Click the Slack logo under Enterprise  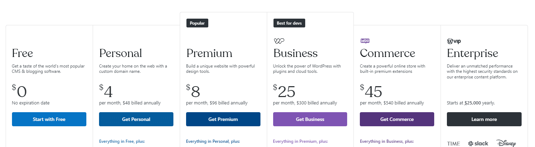pos(478,143)
